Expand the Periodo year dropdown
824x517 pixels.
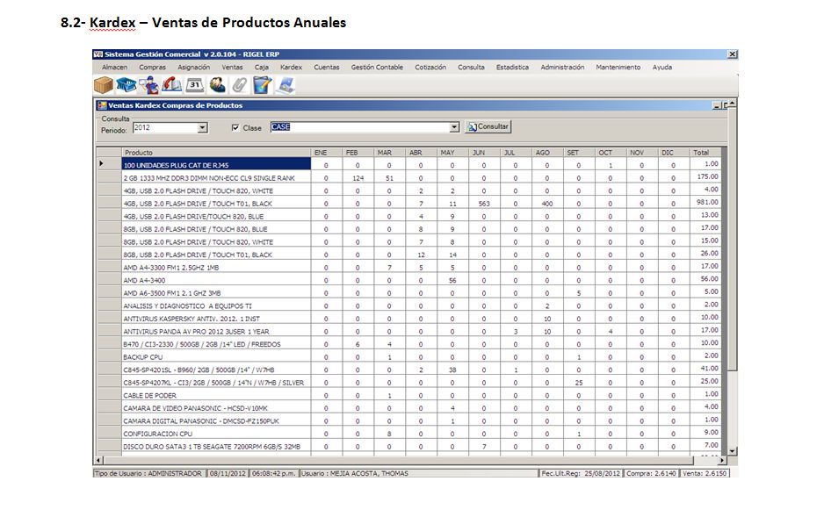202,128
